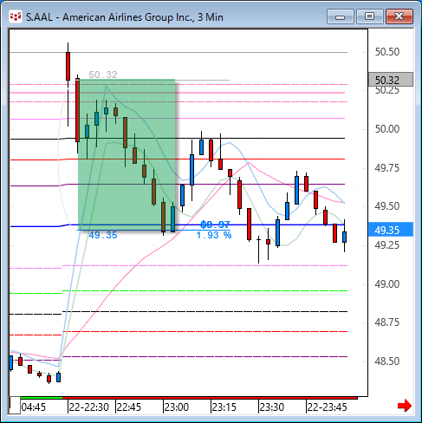Click the 49.75 price scale label
Image resolution: width=422 pixels, height=423 pixels.
click(387, 167)
